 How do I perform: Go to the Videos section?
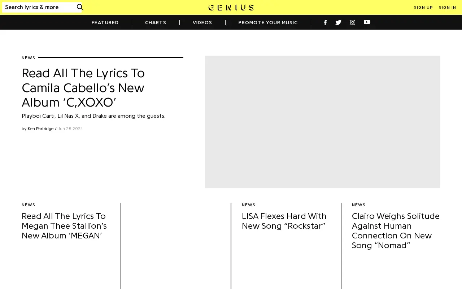[x=202, y=22]
